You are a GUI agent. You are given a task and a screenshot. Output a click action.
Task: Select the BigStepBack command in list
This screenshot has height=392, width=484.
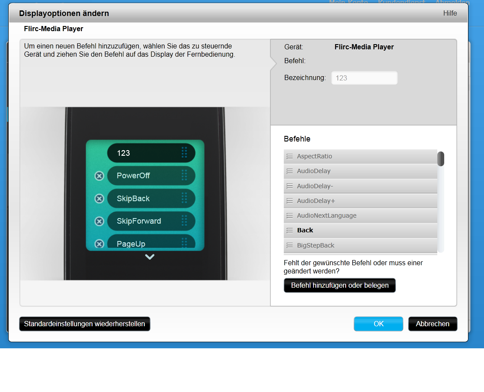tap(361, 245)
